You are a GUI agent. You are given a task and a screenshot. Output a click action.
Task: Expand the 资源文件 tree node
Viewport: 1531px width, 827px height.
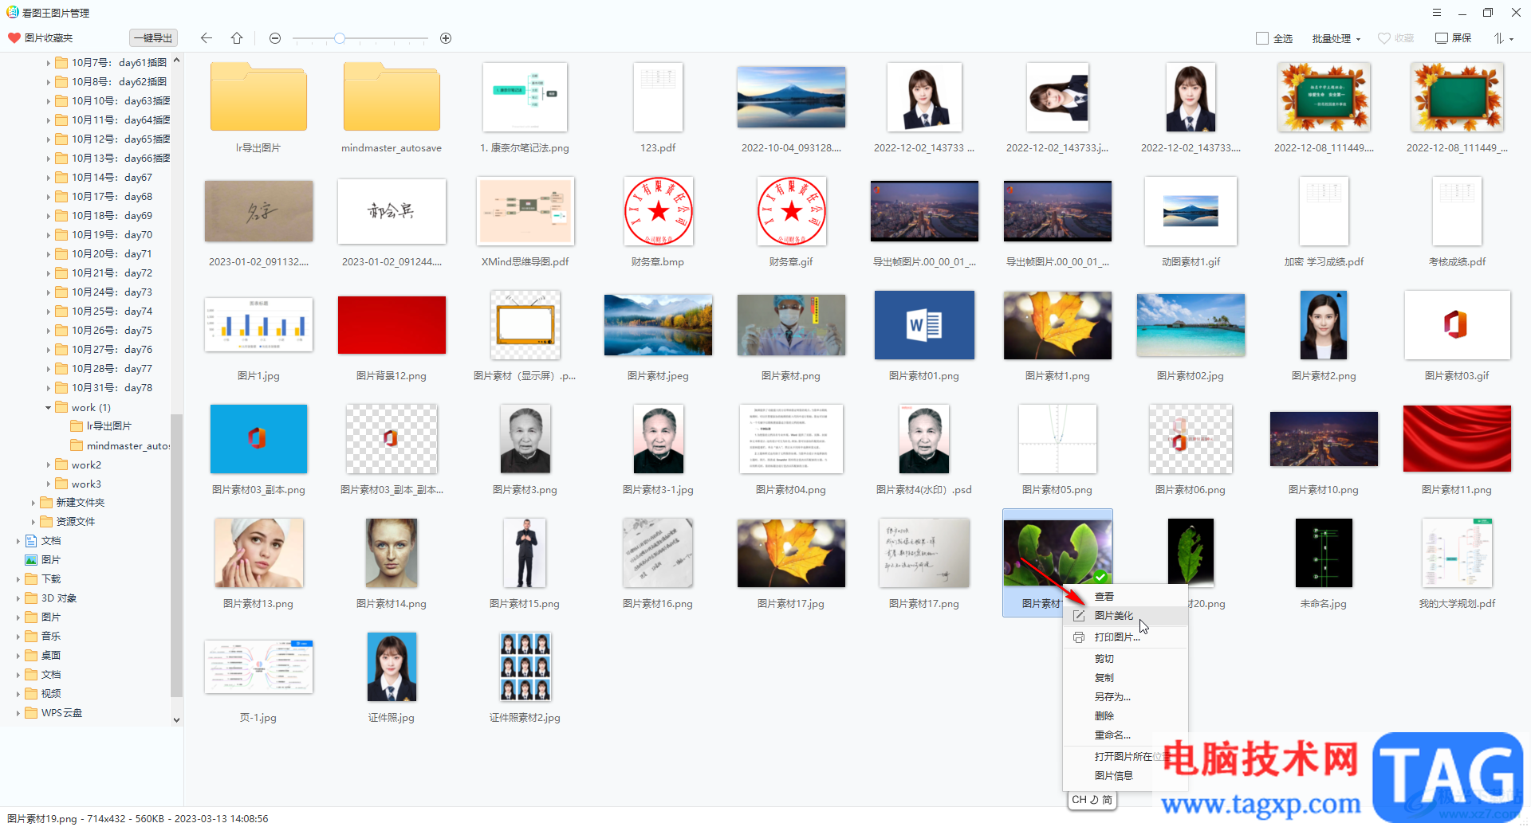click(x=33, y=522)
